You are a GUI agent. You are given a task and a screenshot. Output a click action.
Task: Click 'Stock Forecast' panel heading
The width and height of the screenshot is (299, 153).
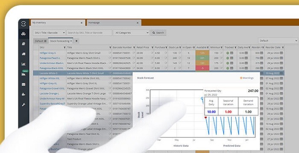pyautogui.click(x=145, y=78)
